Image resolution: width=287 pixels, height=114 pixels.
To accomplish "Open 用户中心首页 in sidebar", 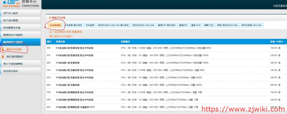I will (x=11, y=13).
